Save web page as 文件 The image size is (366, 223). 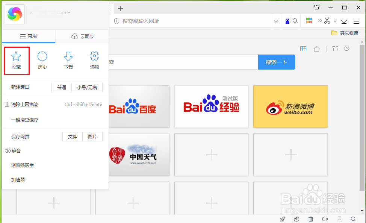pyautogui.click(x=73, y=137)
